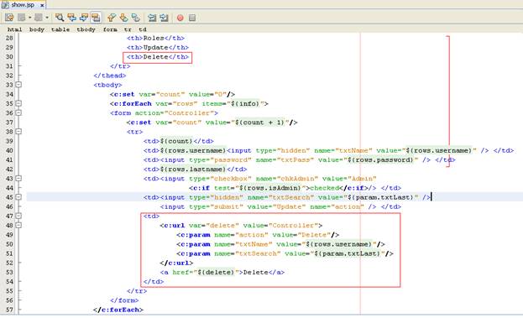
Task: Open the Forward history dropdown arrow
Action: (x=47, y=18)
